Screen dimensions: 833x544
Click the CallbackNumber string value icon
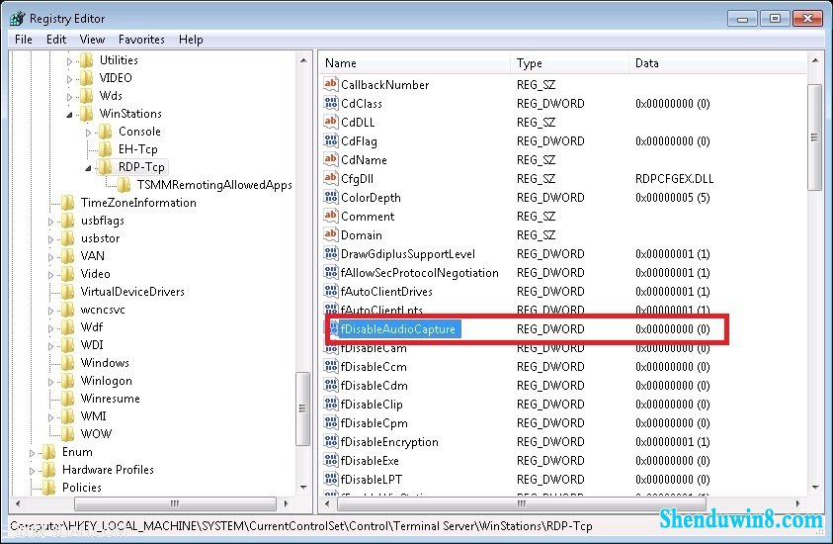tap(330, 84)
